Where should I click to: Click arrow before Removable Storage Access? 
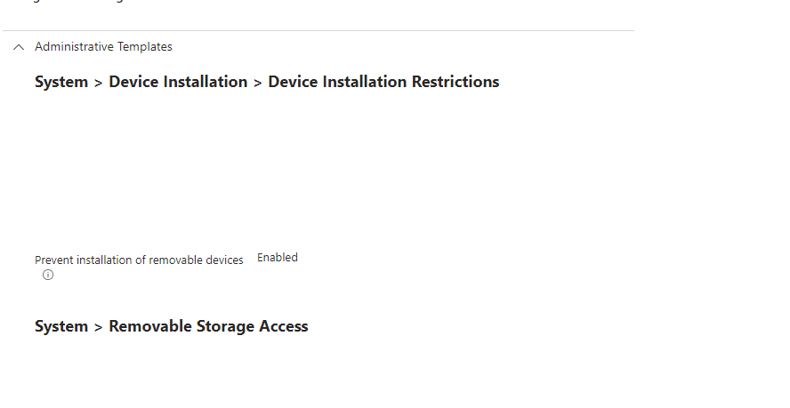[x=98, y=327]
